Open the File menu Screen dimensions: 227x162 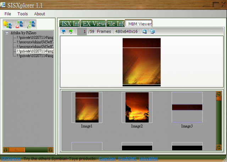8,14
